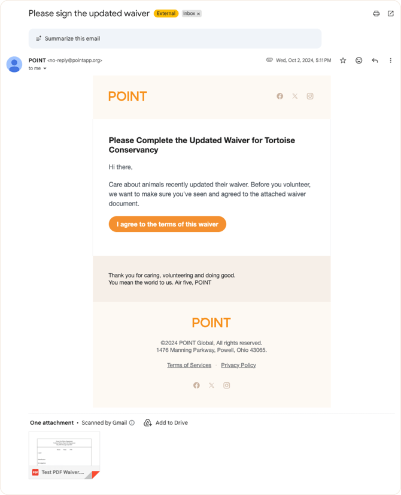
Task: Show the Scanned by Gmail info icon
Action: pos(132,422)
